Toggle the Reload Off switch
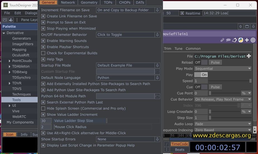This screenshot has width=258, height=154. (x=201, y=62)
